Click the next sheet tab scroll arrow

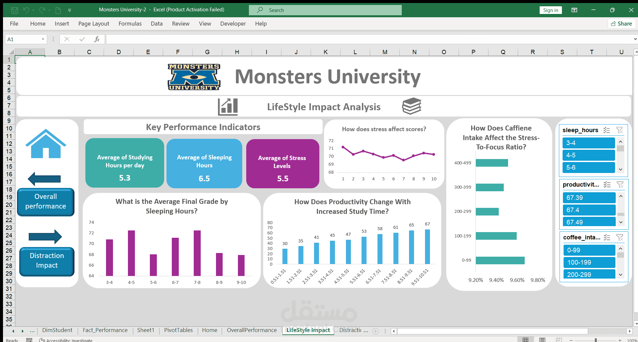point(23,331)
